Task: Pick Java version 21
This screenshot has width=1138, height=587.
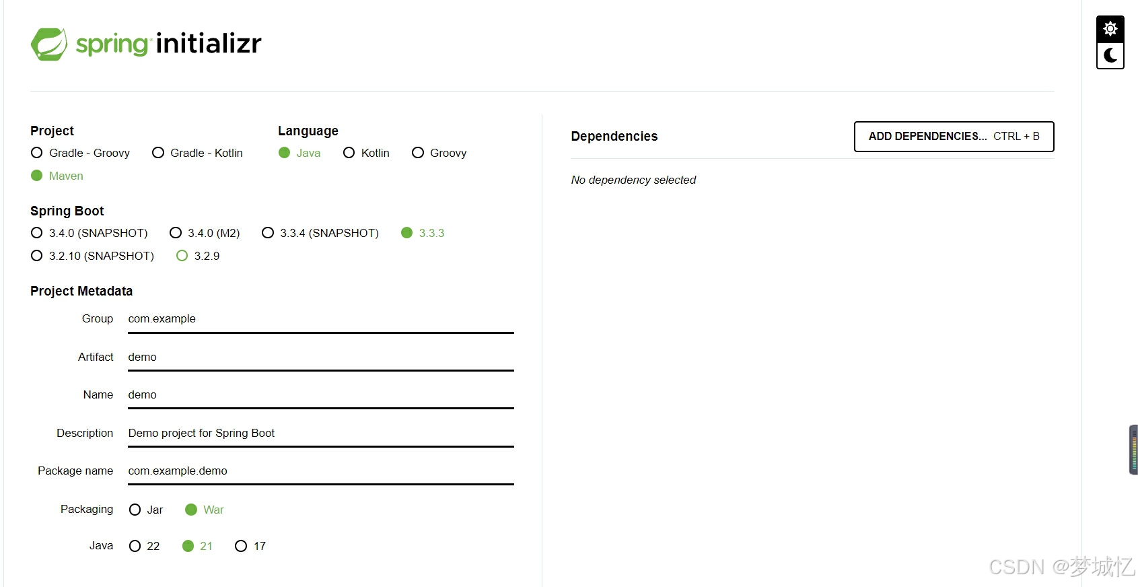Action: click(x=197, y=546)
